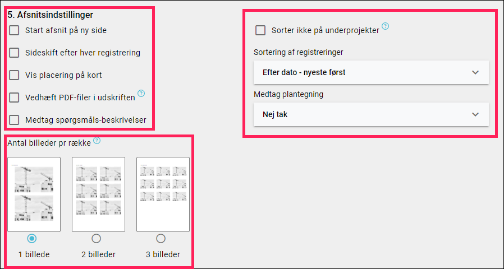Enable Start afsnit på ny side

(14, 30)
